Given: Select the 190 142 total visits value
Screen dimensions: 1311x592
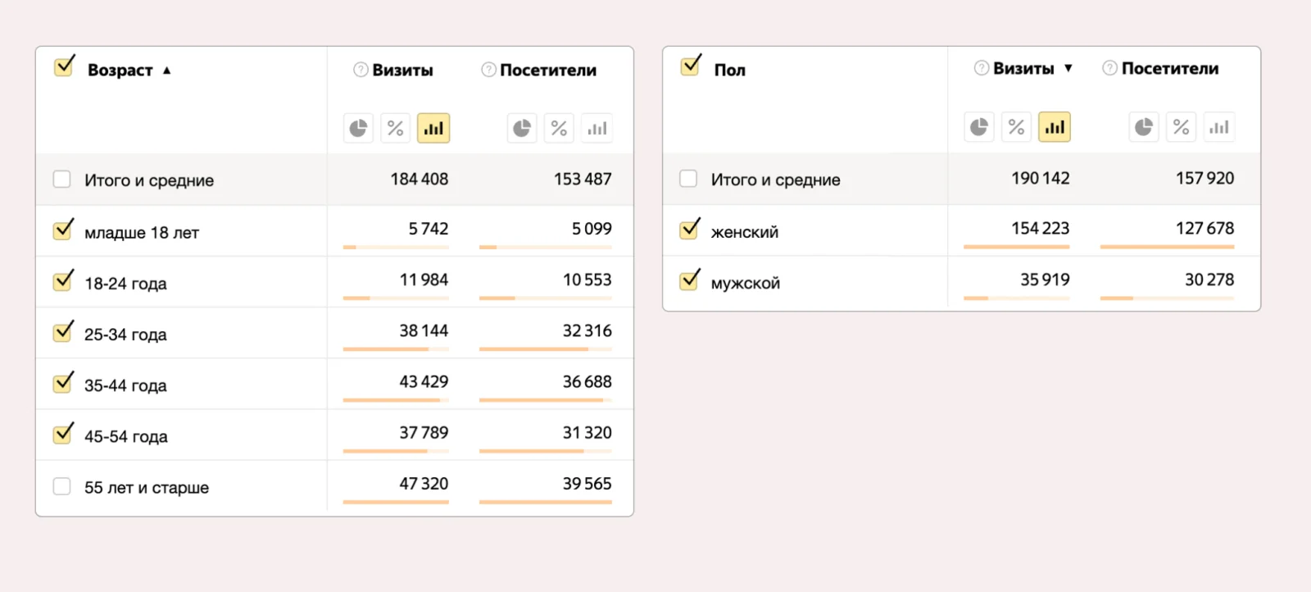Looking at the screenshot, I should click(1041, 178).
